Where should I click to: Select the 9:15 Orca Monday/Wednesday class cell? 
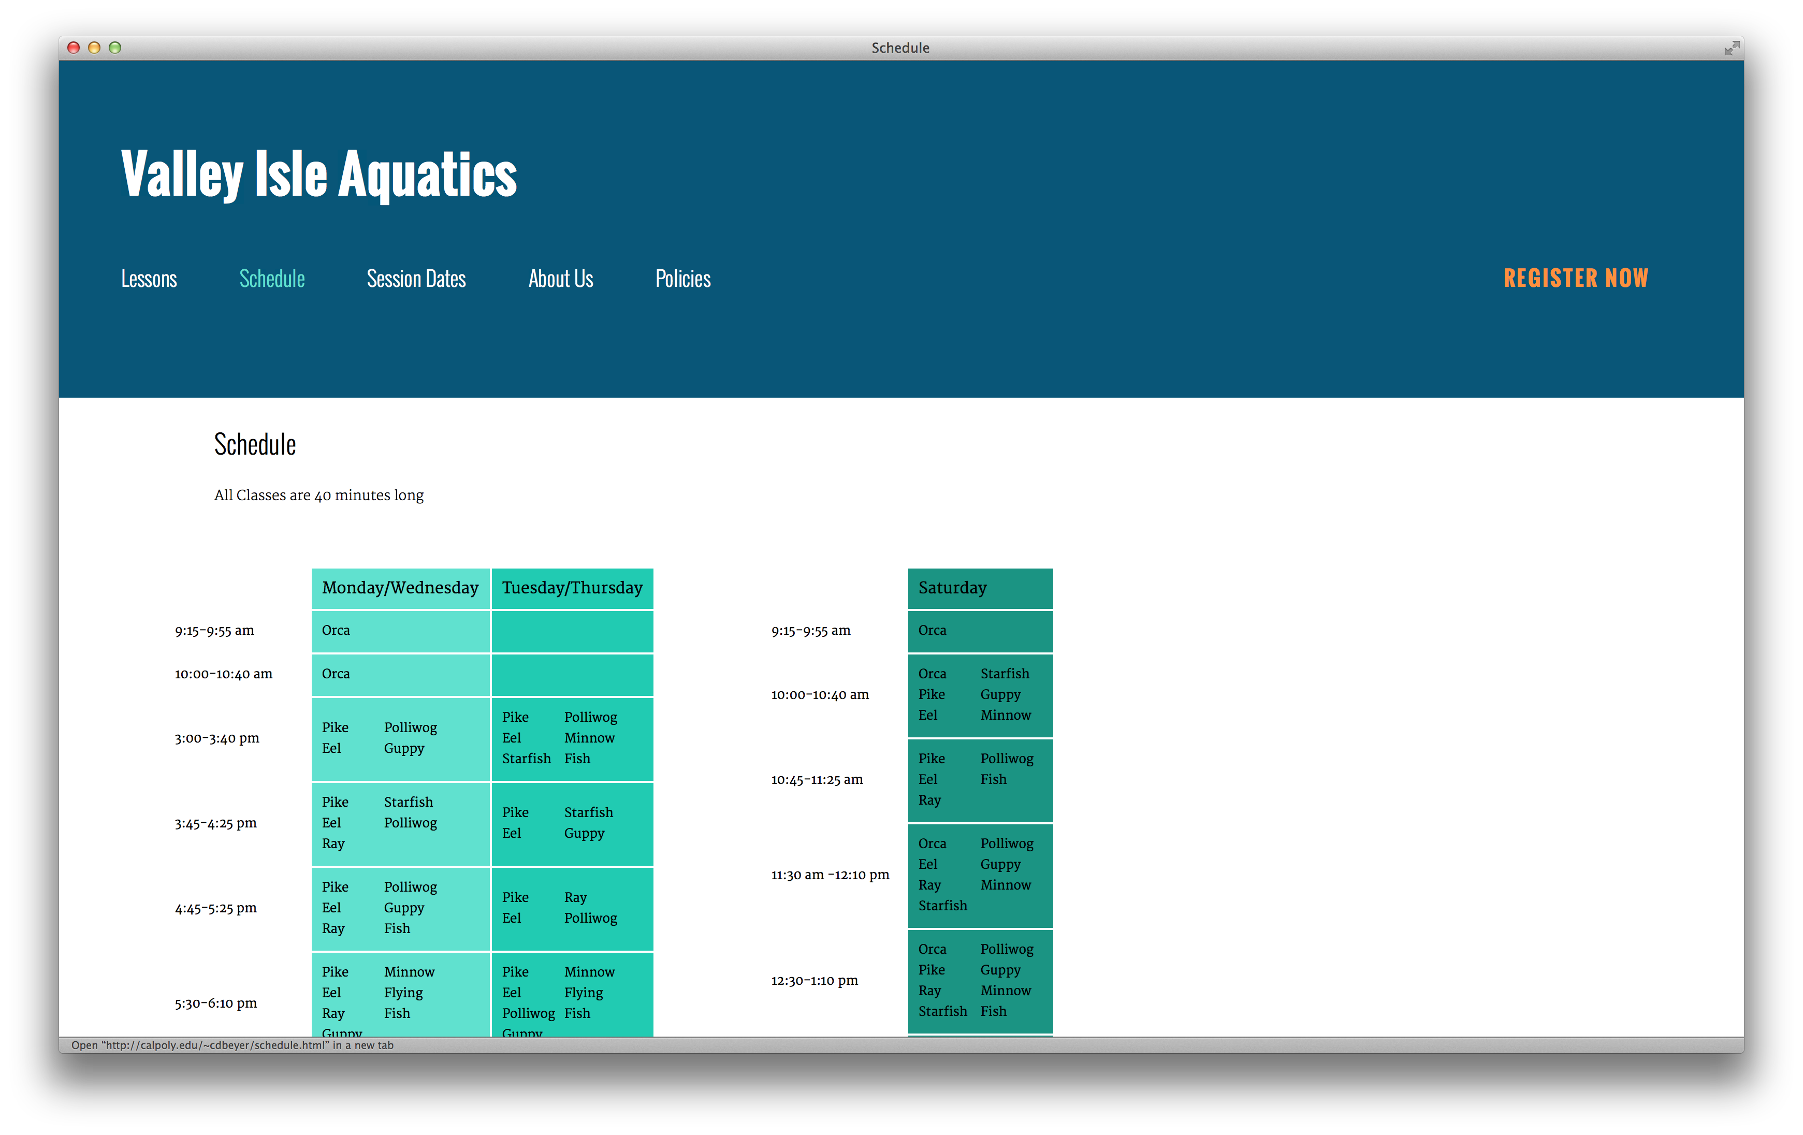coord(400,630)
